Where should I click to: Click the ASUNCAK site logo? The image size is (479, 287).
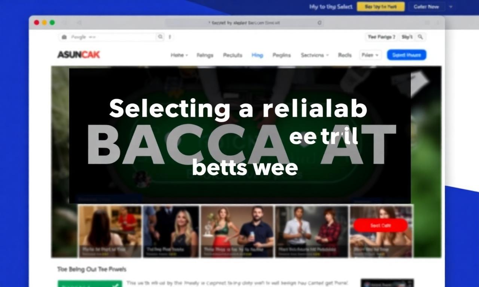(79, 55)
